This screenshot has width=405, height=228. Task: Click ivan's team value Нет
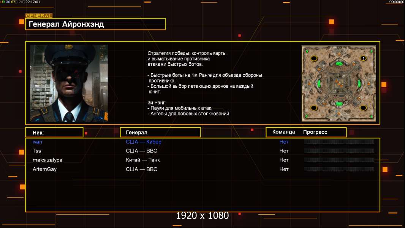[284, 142]
